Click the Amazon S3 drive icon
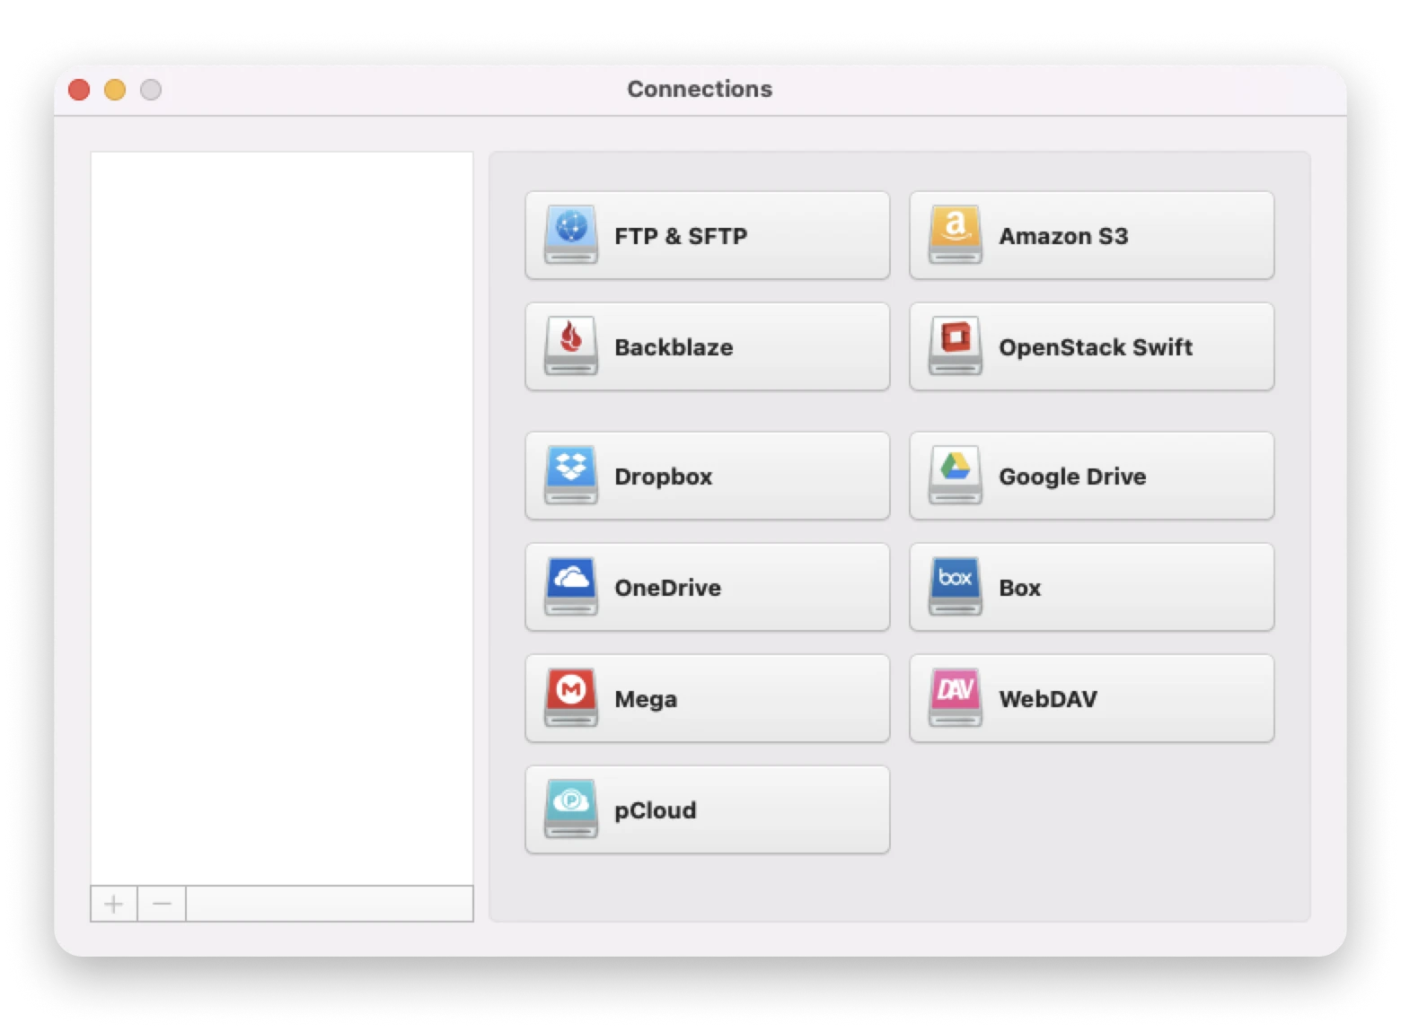1401x1032 pixels. pyautogui.click(x=956, y=235)
